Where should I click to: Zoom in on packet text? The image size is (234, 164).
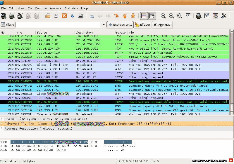[163, 16]
